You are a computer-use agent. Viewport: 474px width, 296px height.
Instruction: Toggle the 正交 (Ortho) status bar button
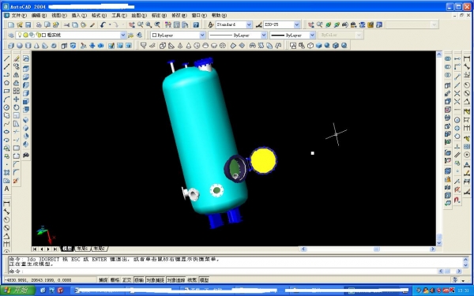pos(126,280)
